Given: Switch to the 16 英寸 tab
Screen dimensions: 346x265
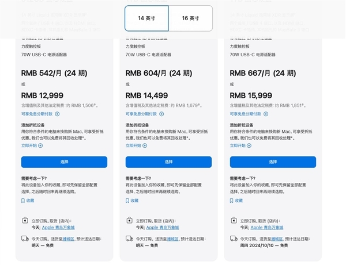Looking at the screenshot, I should 190,18.
